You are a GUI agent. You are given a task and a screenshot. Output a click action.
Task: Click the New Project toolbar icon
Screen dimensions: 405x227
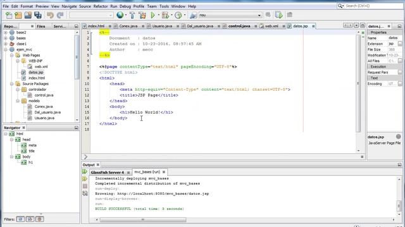click(x=18, y=15)
